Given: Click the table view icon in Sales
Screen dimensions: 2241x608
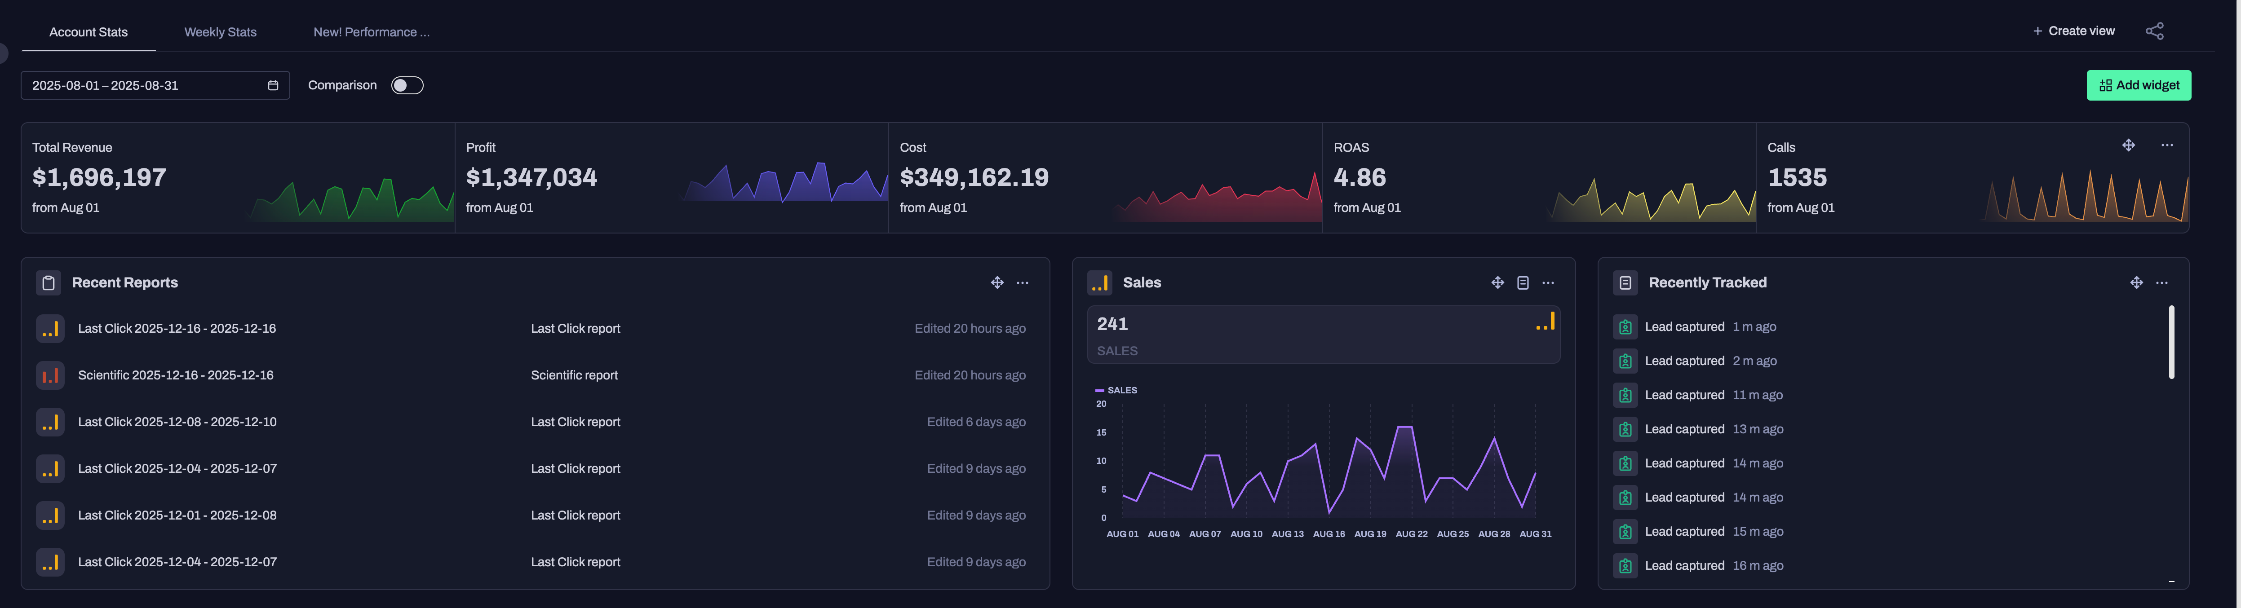Looking at the screenshot, I should click(x=1523, y=283).
